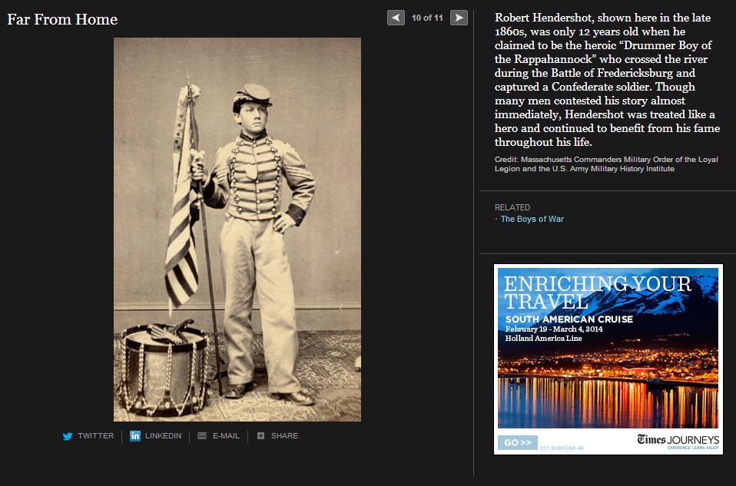Open the SHARE text option
The image size is (736, 486).
(x=284, y=436)
